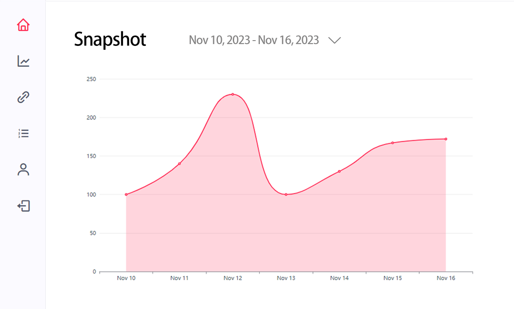
Task: Open the Home icon in sidebar
Action: [23, 25]
